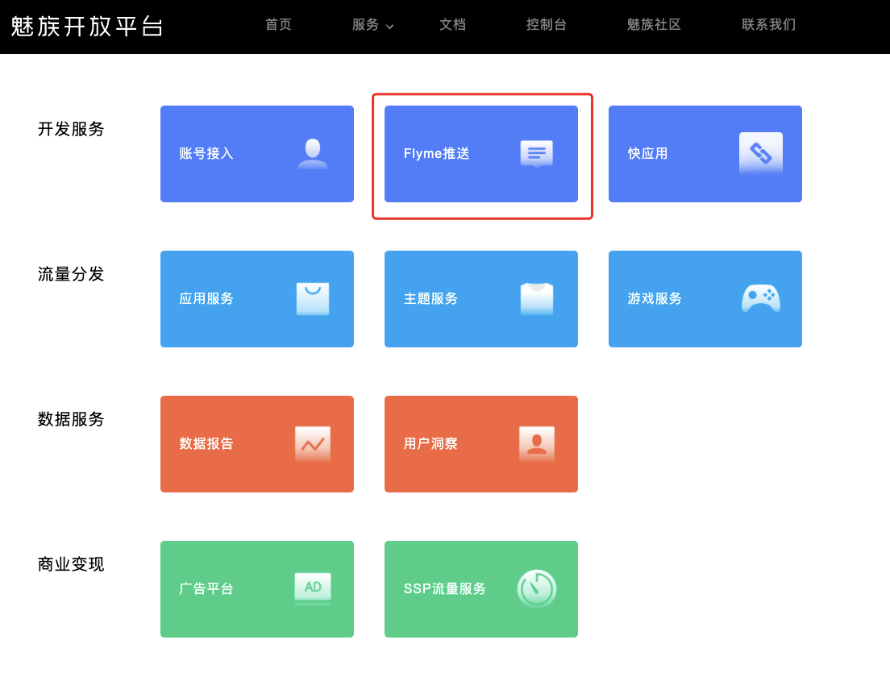Choose the 主题服务 card label
The image size is (890, 698).
(430, 298)
